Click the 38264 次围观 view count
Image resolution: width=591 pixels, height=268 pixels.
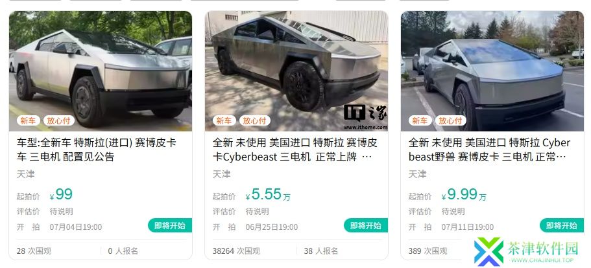(x=236, y=251)
